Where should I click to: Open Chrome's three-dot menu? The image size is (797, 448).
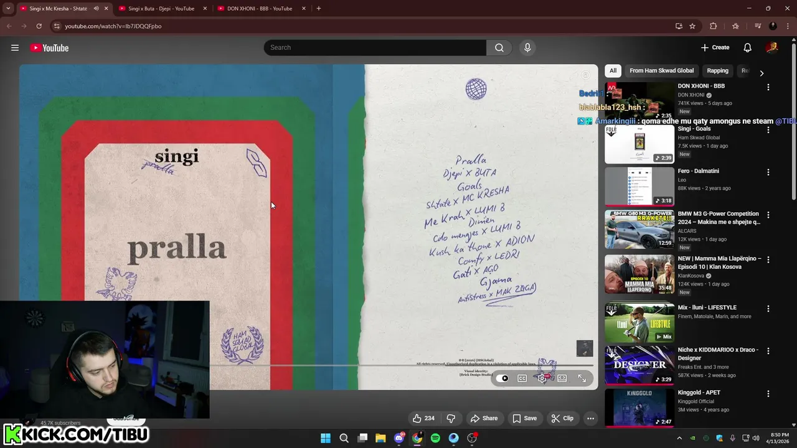[788, 26]
